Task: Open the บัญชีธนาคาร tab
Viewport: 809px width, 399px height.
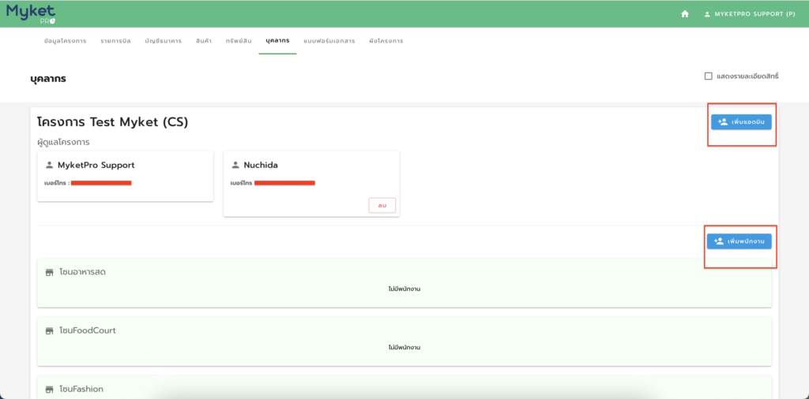Action: click(163, 41)
